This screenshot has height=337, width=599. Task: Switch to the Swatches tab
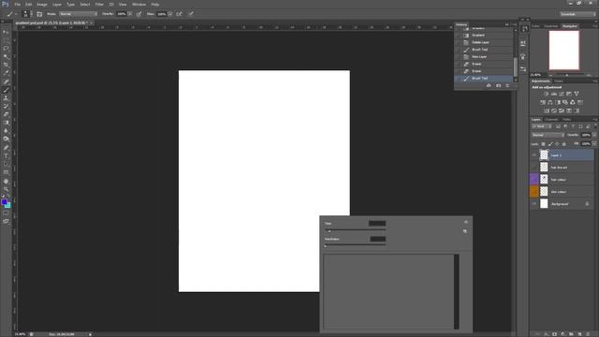[x=551, y=26]
